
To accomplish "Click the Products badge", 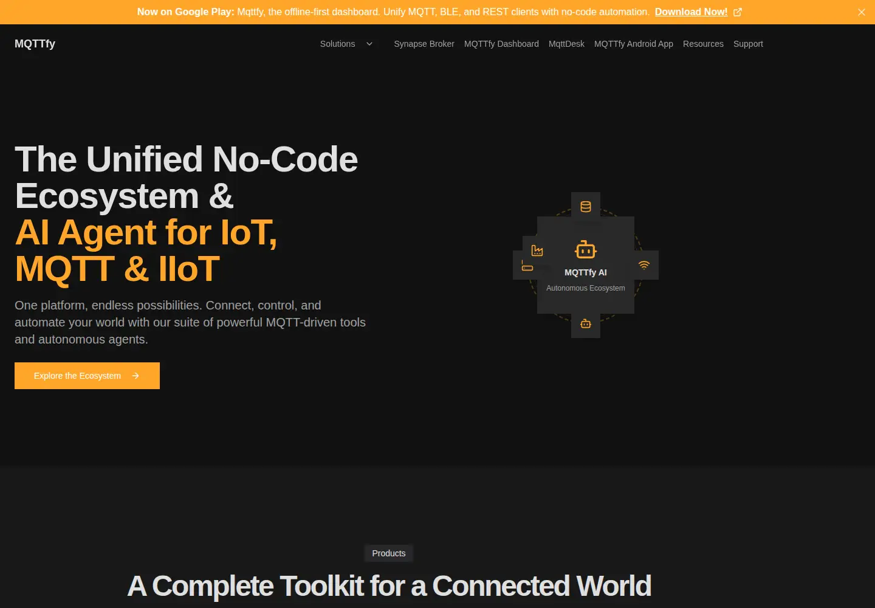I will [389, 553].
